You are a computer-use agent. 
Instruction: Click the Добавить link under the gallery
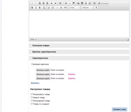click(x=35, y=83)
